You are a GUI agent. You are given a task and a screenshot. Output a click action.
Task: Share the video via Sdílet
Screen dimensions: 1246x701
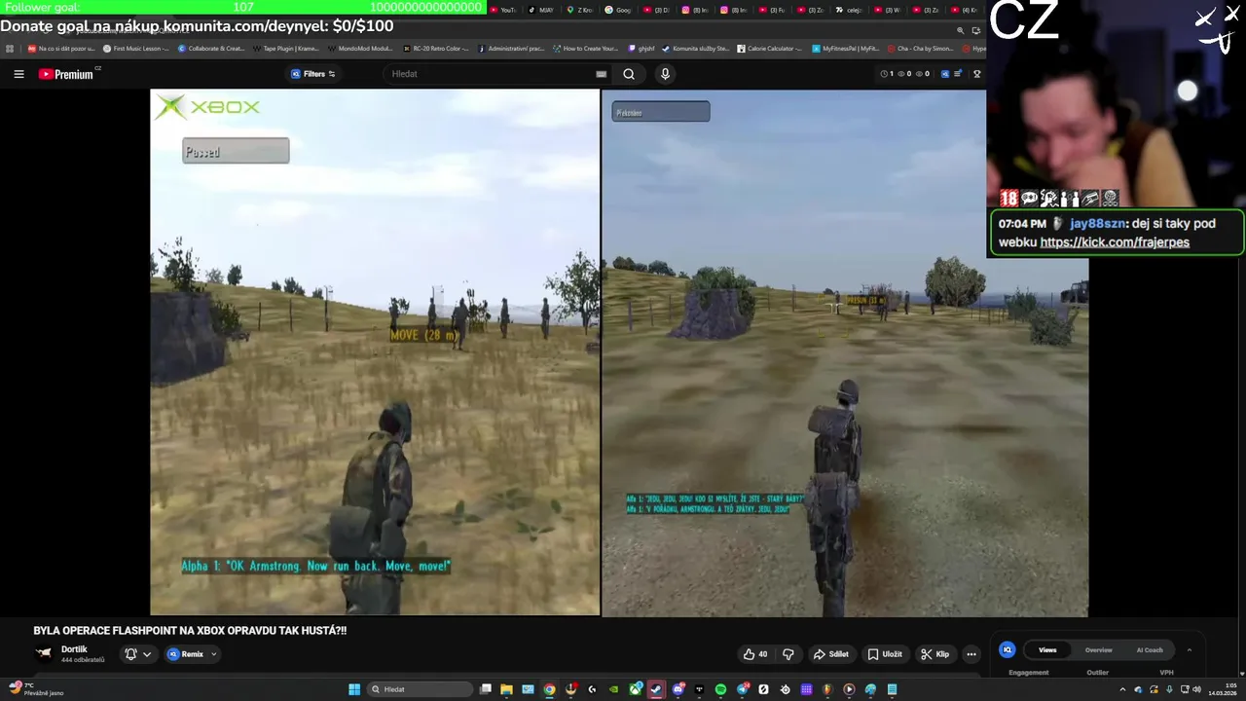click(x=831, y=654)
